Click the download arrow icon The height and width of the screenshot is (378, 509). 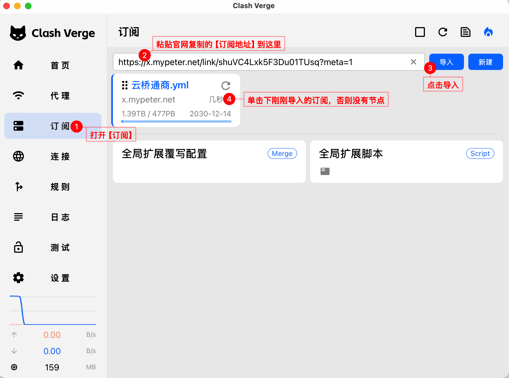(14, 351)
